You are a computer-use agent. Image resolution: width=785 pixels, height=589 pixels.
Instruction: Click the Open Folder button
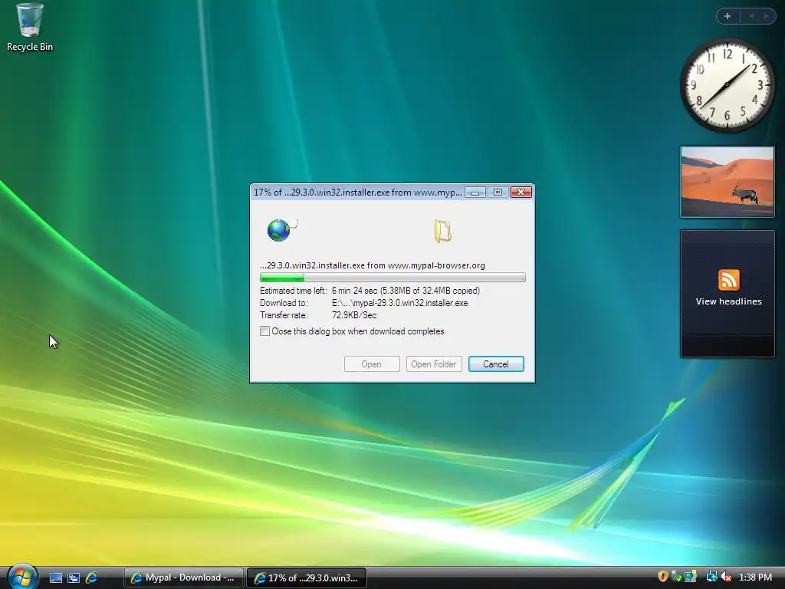434,364
